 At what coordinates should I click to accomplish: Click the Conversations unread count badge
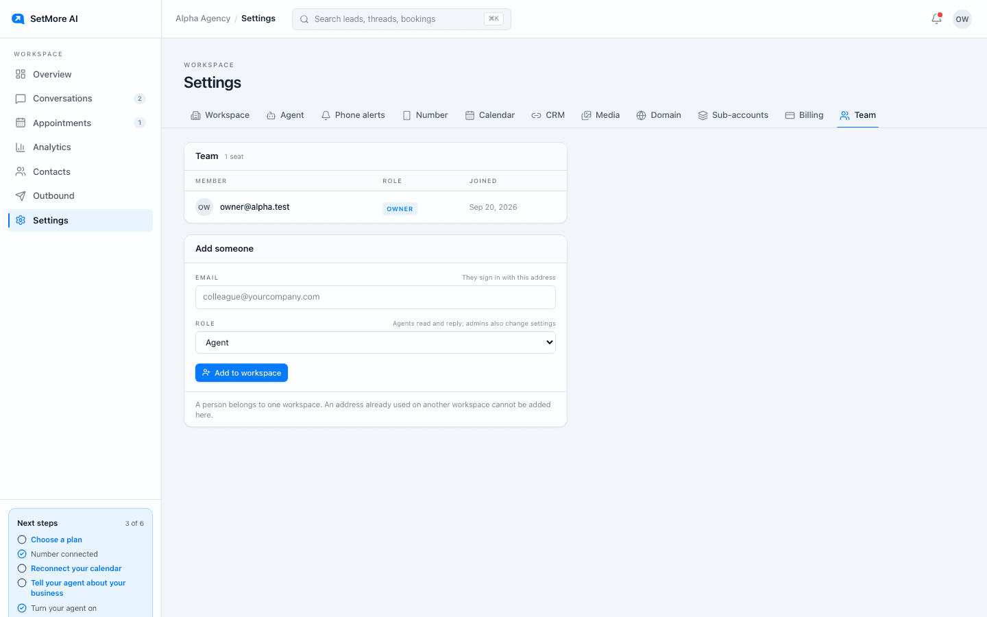140,99
